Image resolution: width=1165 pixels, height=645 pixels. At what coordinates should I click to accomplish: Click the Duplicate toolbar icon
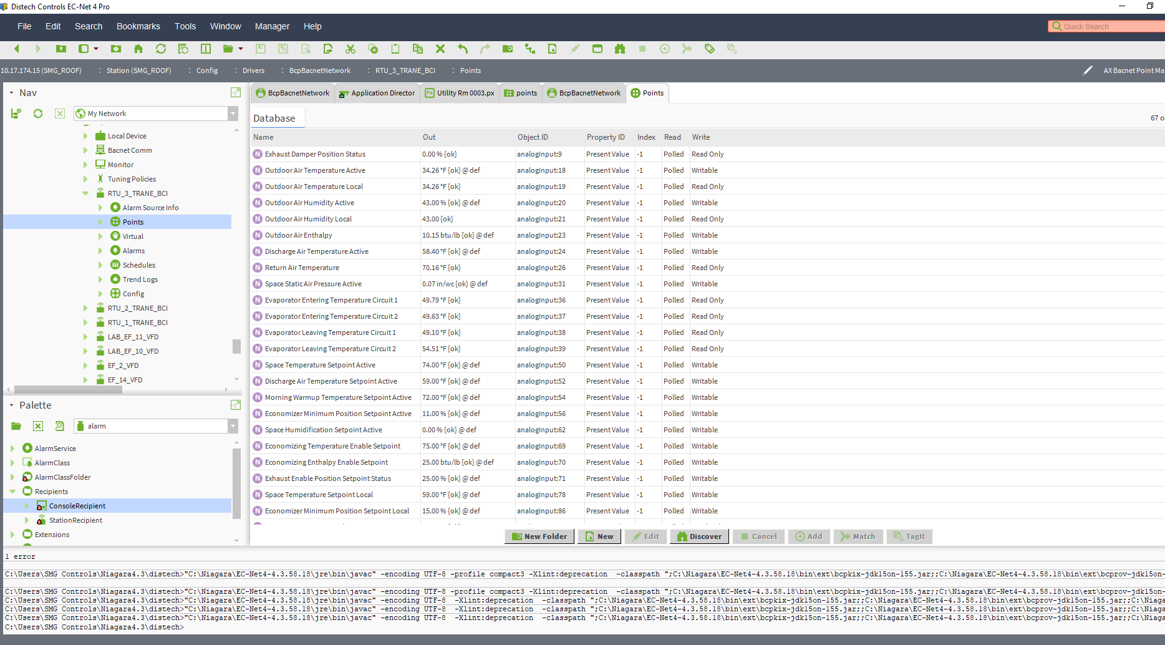(418, 49)
